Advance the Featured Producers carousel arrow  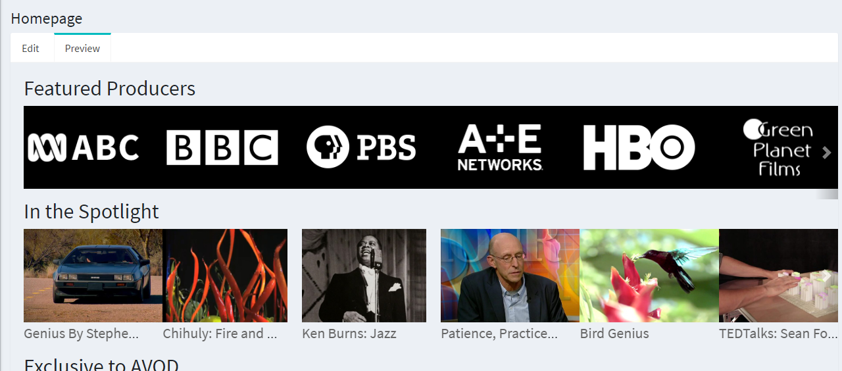coord(827,153)
